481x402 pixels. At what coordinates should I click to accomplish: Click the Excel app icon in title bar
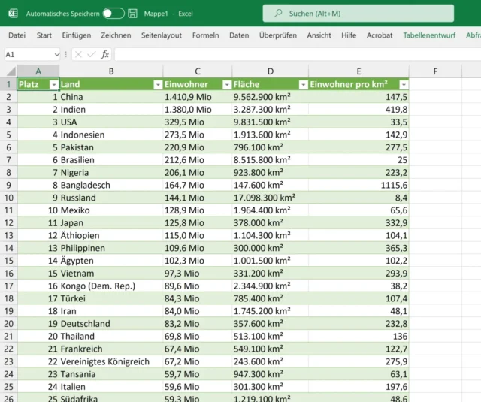(x=11, y=14)
